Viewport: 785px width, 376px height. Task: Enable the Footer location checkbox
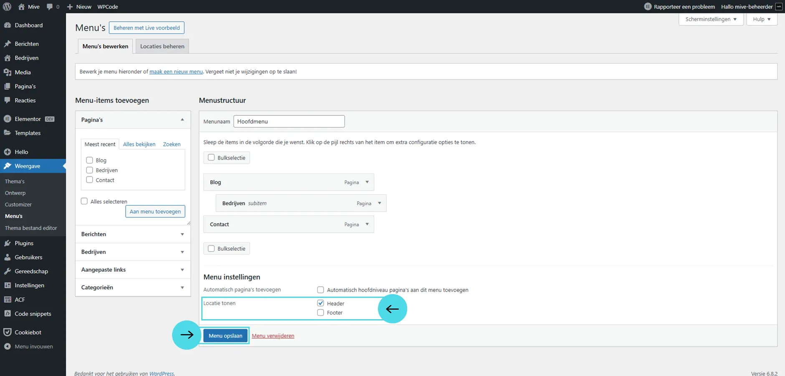(x=321, y=312)
